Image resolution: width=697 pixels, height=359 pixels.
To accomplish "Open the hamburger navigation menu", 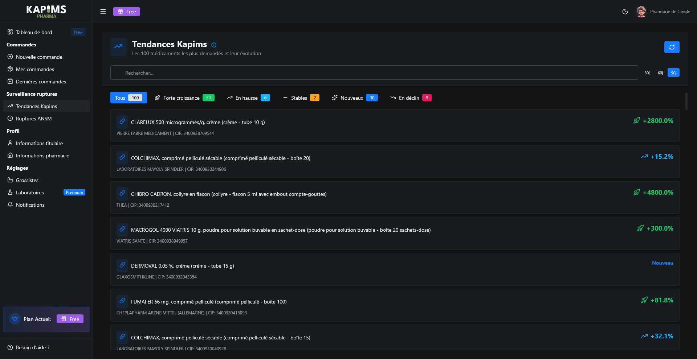I will (x=103, y=11).
